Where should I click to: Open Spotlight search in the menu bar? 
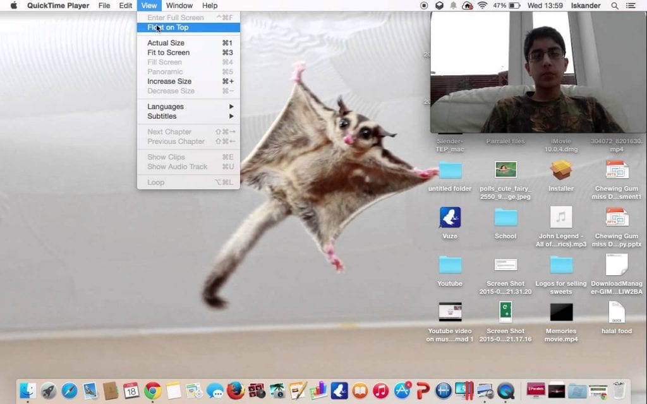[614, 5]
